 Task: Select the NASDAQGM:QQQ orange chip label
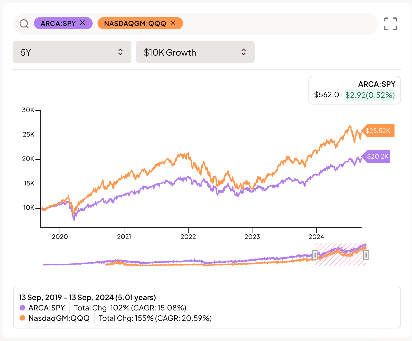(x=135, y=24)
